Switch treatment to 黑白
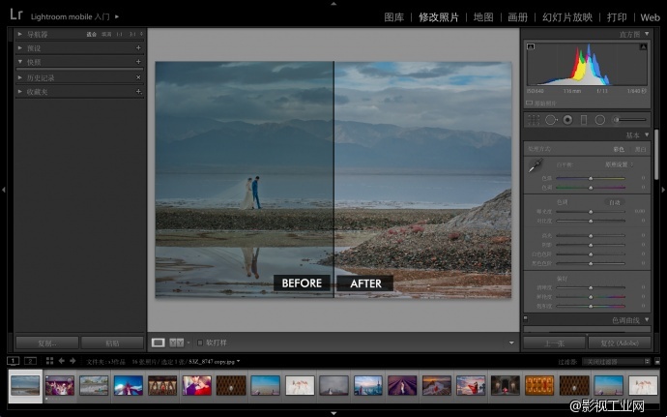The height and width of the screenshot is (417, 667). tap(641, 149)
